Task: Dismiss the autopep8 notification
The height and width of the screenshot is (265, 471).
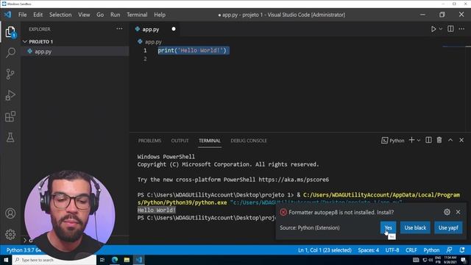Action: (458, 212)
